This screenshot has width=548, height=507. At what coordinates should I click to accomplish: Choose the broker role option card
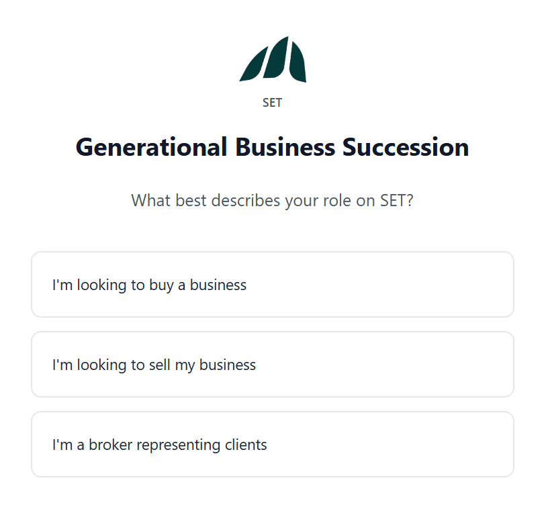(x=273, y=445)
